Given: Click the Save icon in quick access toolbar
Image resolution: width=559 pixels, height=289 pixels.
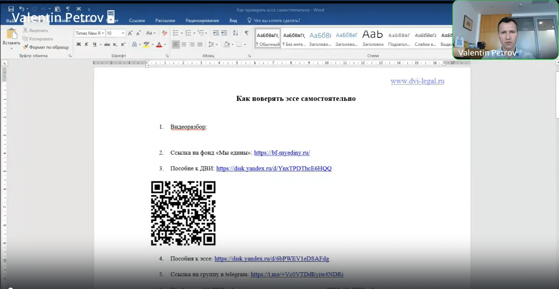Looking at the screenshot, I should click(x=11, y=9).
